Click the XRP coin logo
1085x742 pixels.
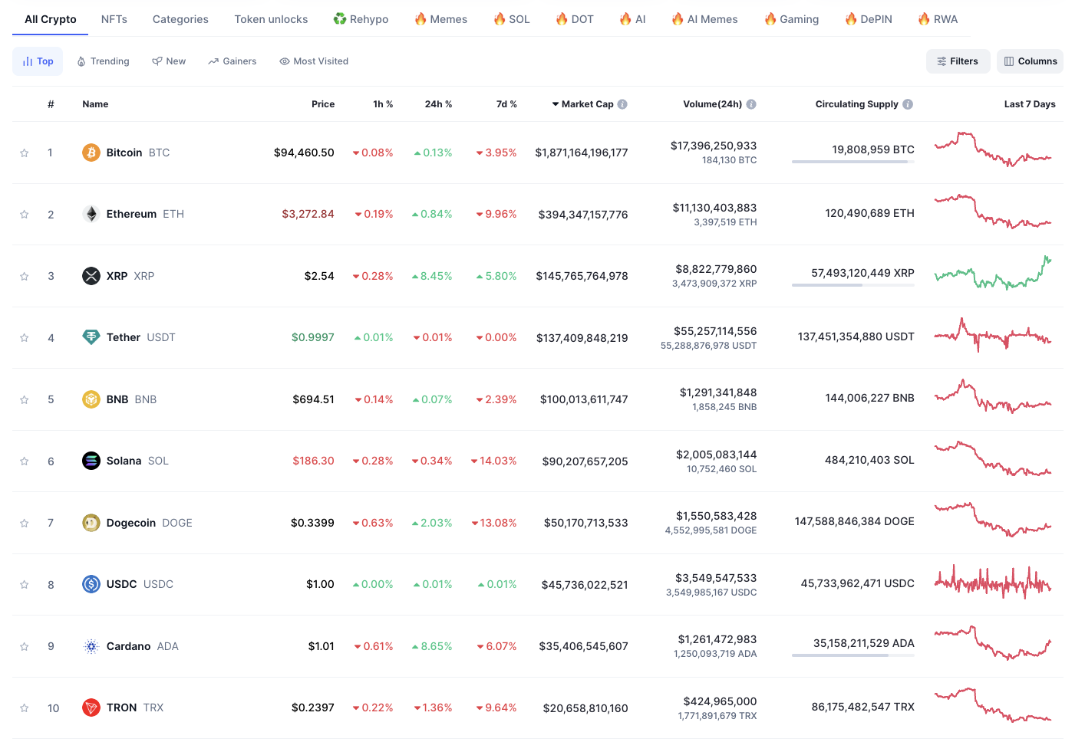point(91,276)
